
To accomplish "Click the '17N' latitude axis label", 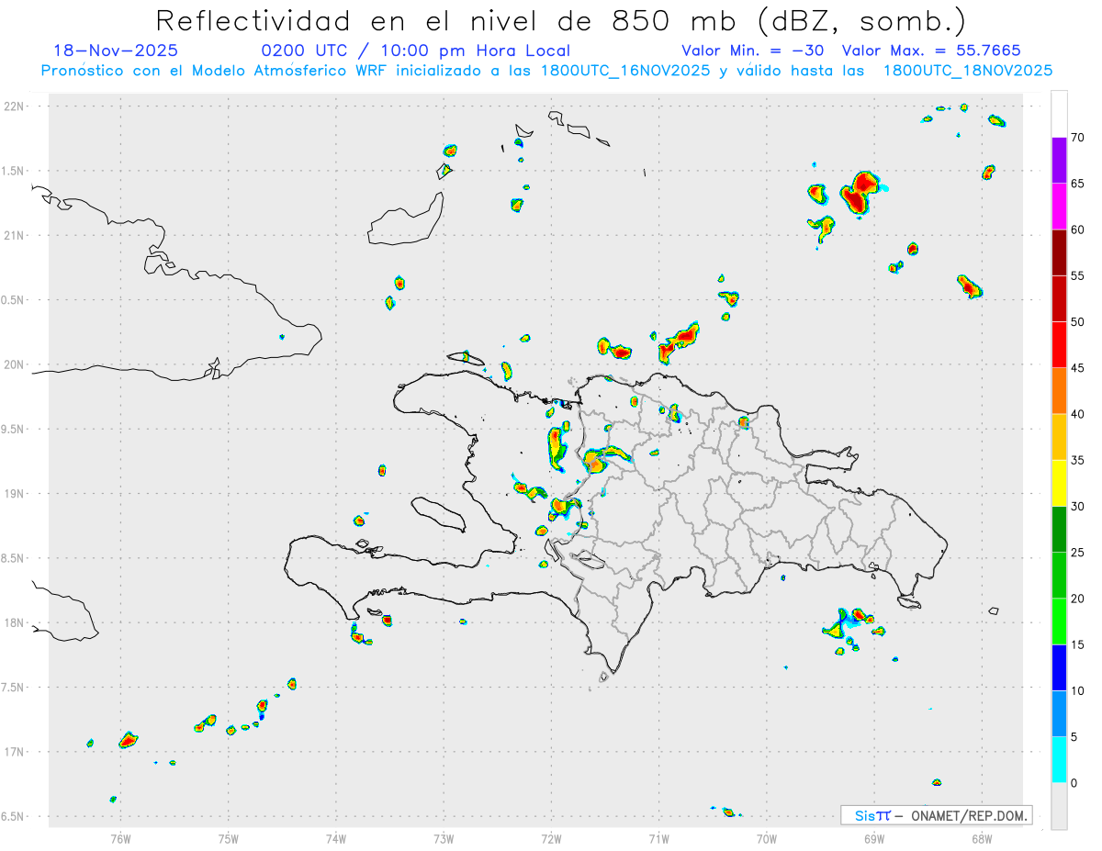I will [16, 752].
